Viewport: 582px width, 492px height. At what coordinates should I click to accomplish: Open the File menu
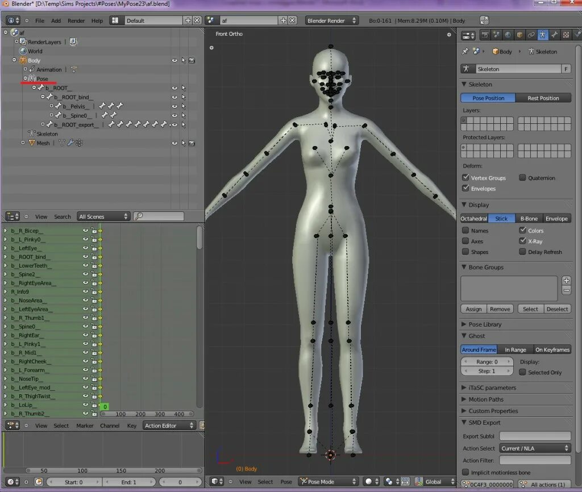point(39,20)
